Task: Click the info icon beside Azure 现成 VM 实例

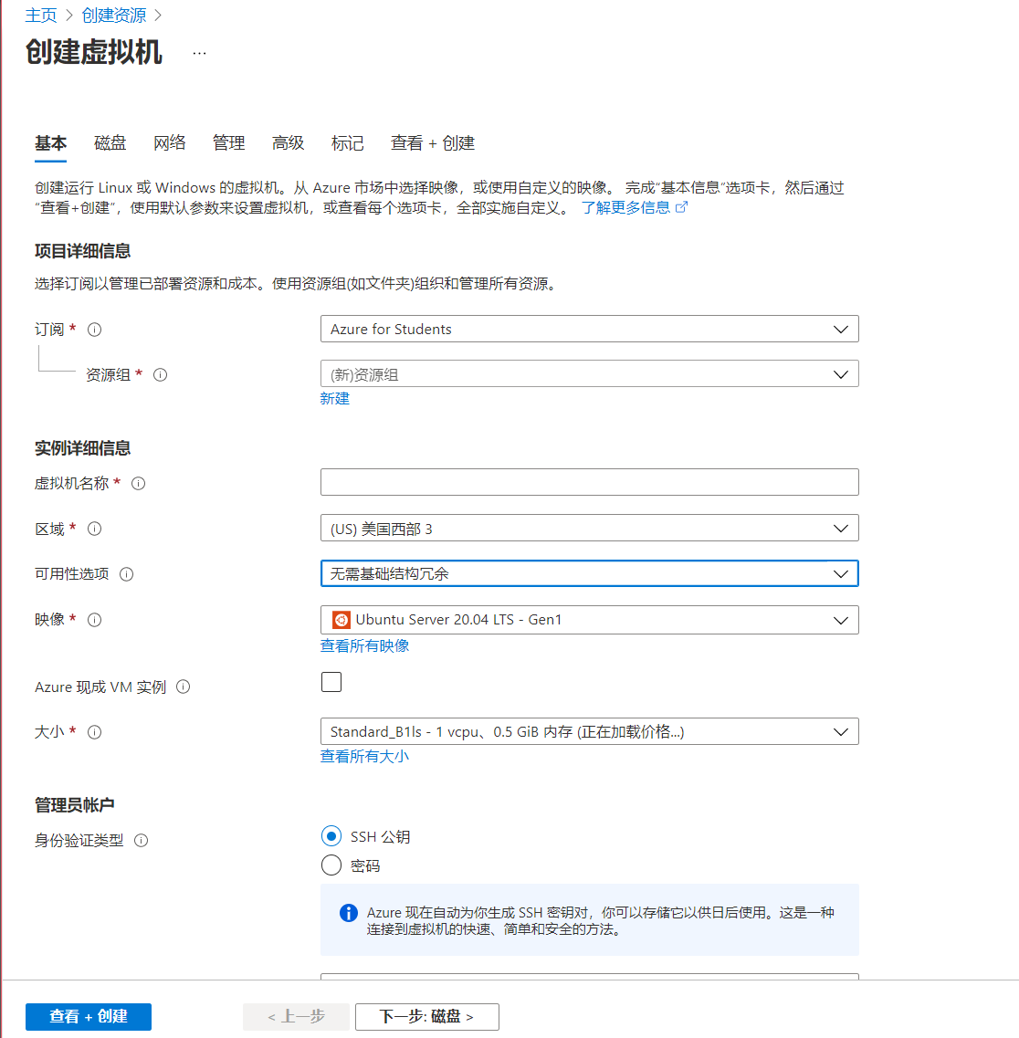Action: pyautogui.click(x=184, y=687)
